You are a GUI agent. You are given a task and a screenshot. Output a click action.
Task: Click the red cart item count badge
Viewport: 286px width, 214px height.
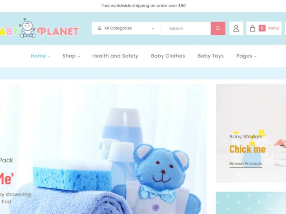(262, 28)
